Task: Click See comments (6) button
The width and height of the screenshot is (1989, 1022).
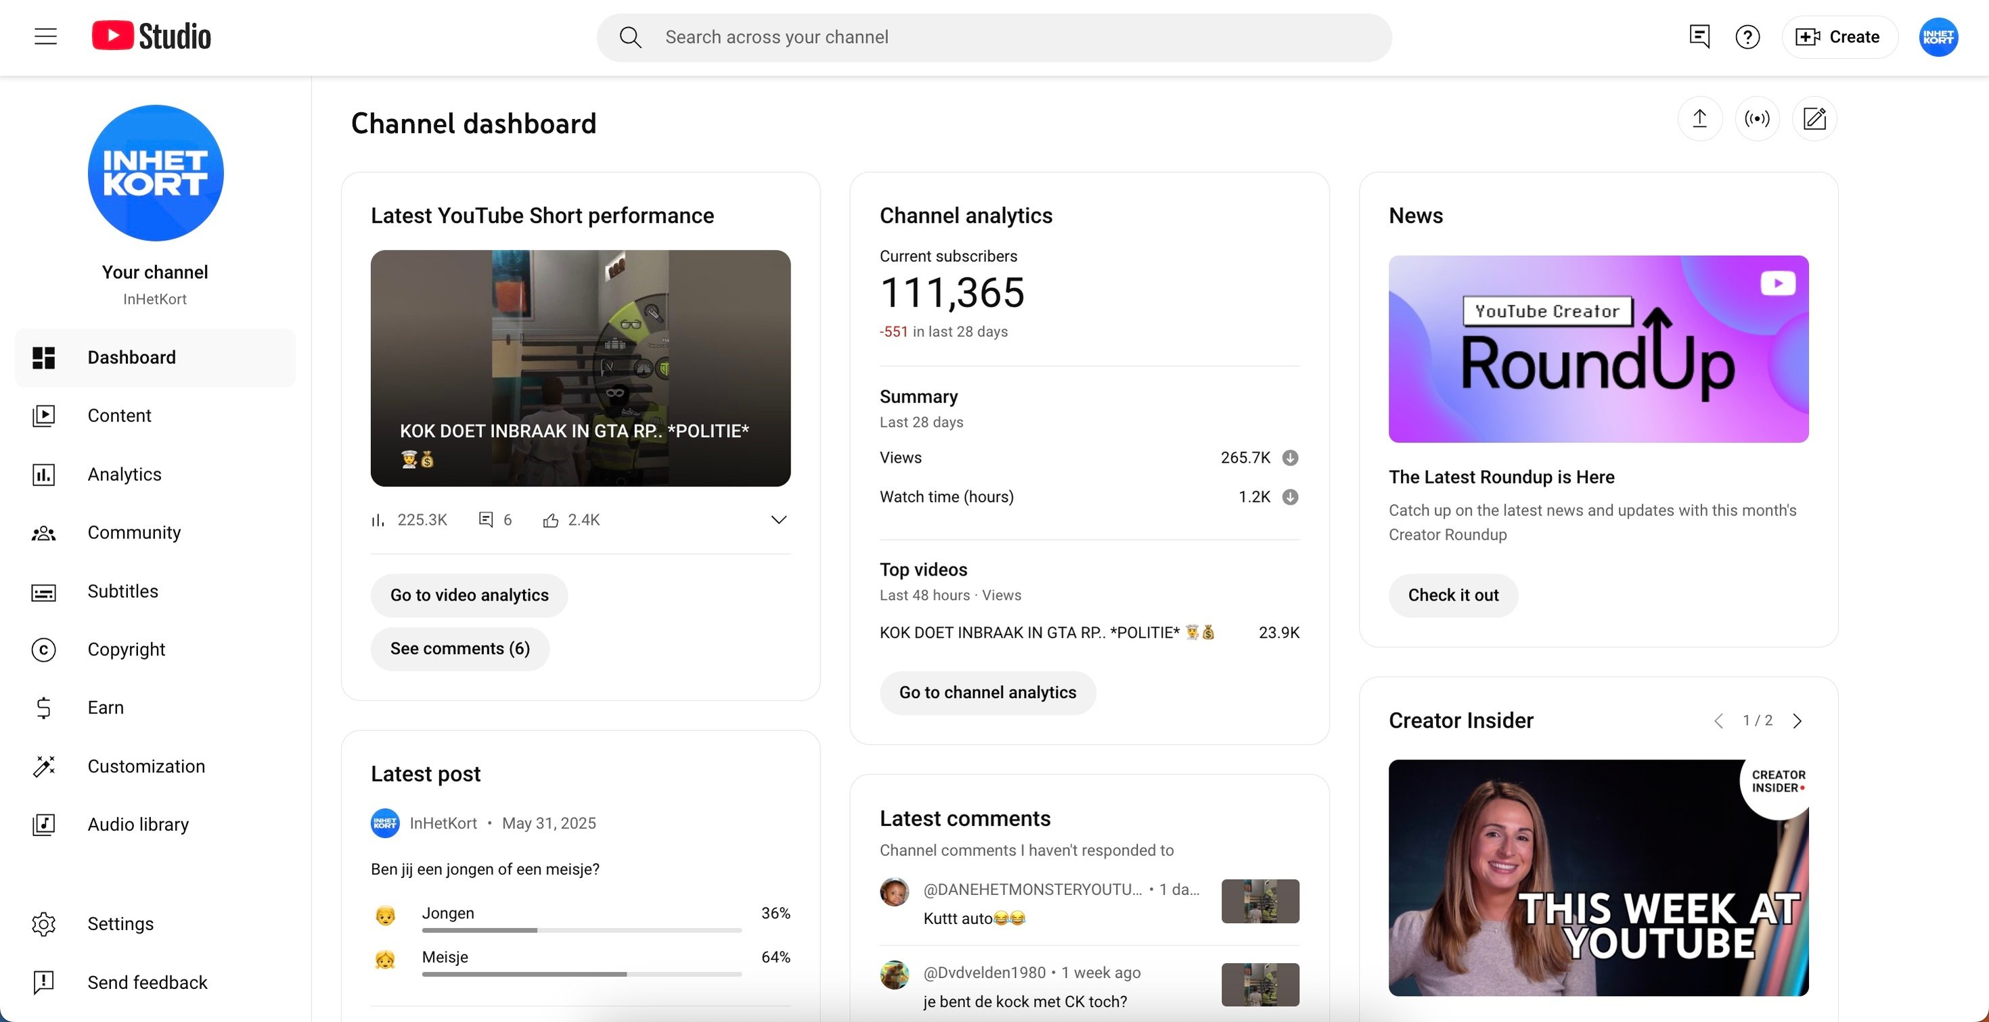Action: click(x=460, y=649)
